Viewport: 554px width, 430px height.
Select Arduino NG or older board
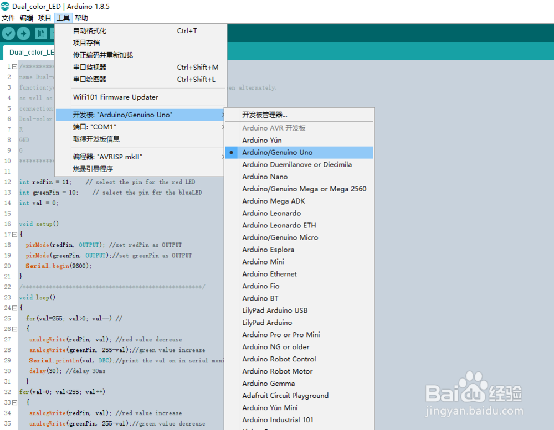[299, 346]
